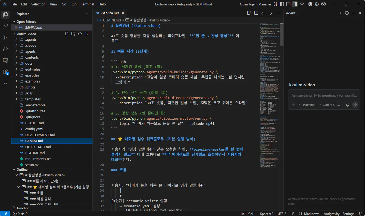
Task: Click the New Folder icon in kkulim-video header
Action: tap(73, 34)
